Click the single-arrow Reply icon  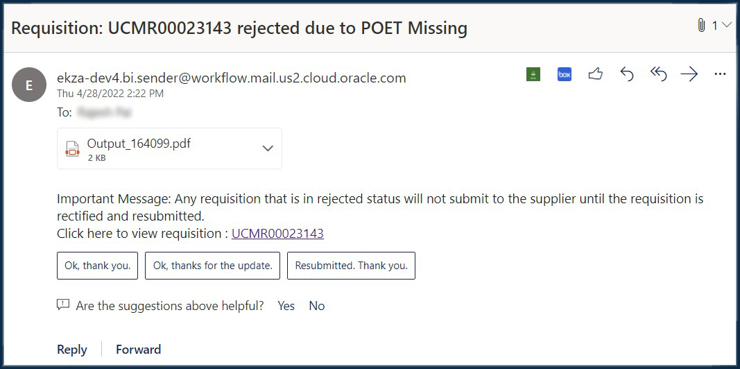[626, 74]
